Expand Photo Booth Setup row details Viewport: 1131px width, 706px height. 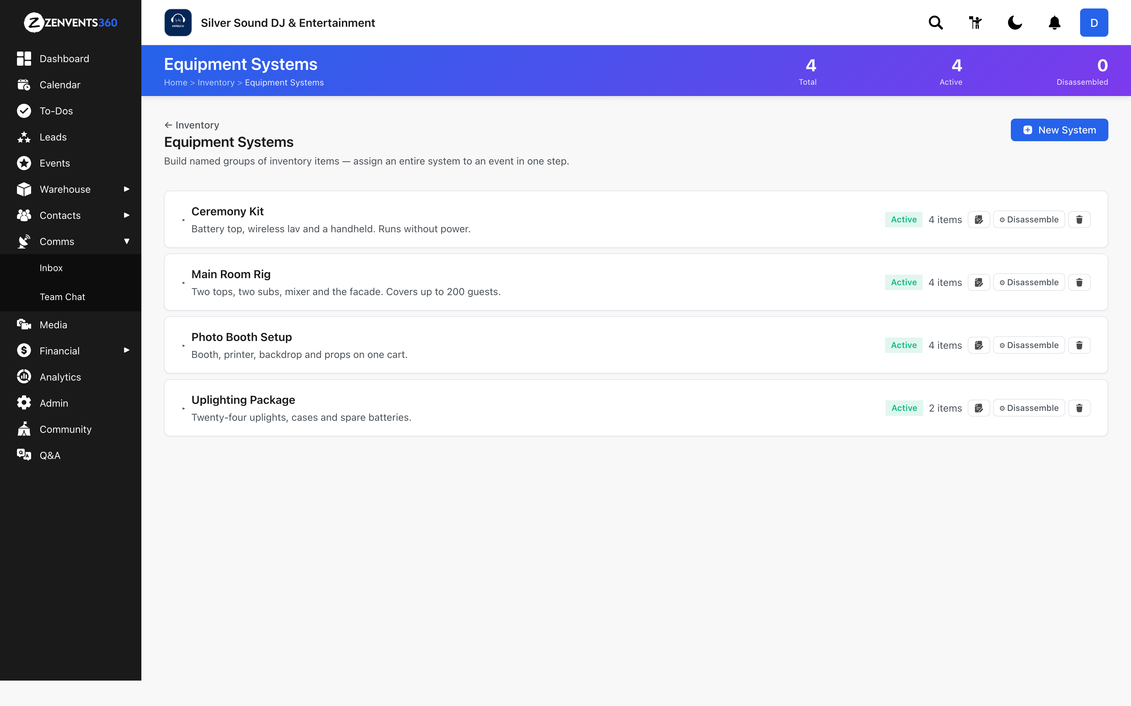[184, 346]
